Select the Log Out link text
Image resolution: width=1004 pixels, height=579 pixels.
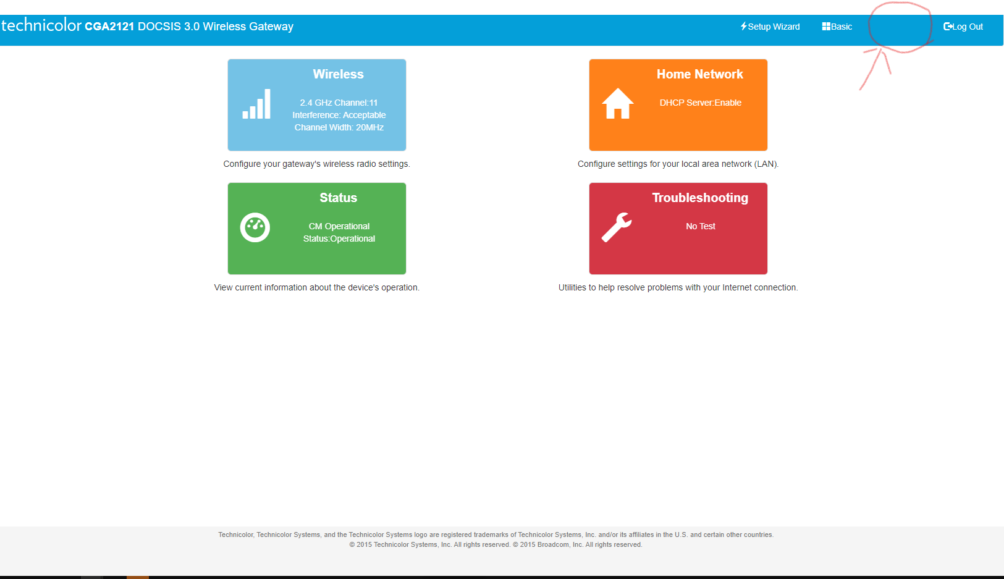click(968, 27)
